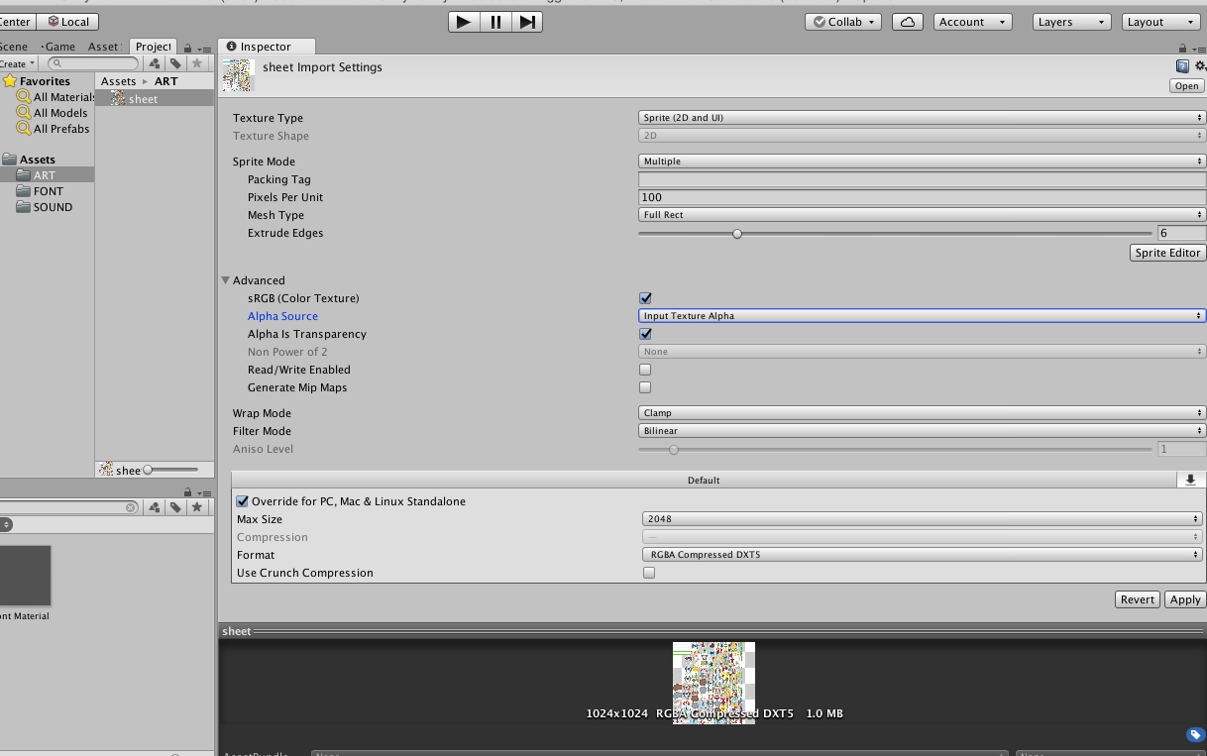Enable Read/Write Enabled
The image size is (1207, 756).
[645, 369]
